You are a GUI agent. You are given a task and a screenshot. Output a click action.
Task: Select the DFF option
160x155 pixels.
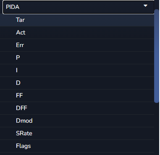[77, 108]
